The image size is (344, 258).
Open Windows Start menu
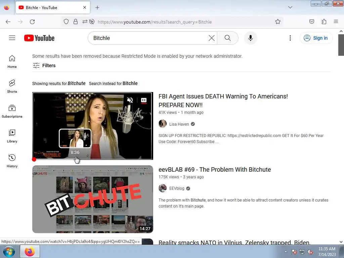click(x=9, y=251)
